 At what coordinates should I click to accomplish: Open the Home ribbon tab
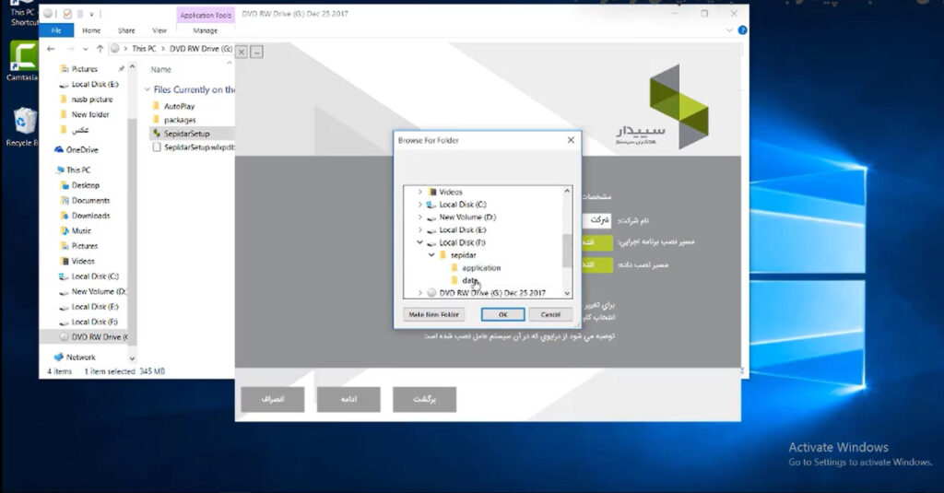pyautogui.click(x=91, y=30)
